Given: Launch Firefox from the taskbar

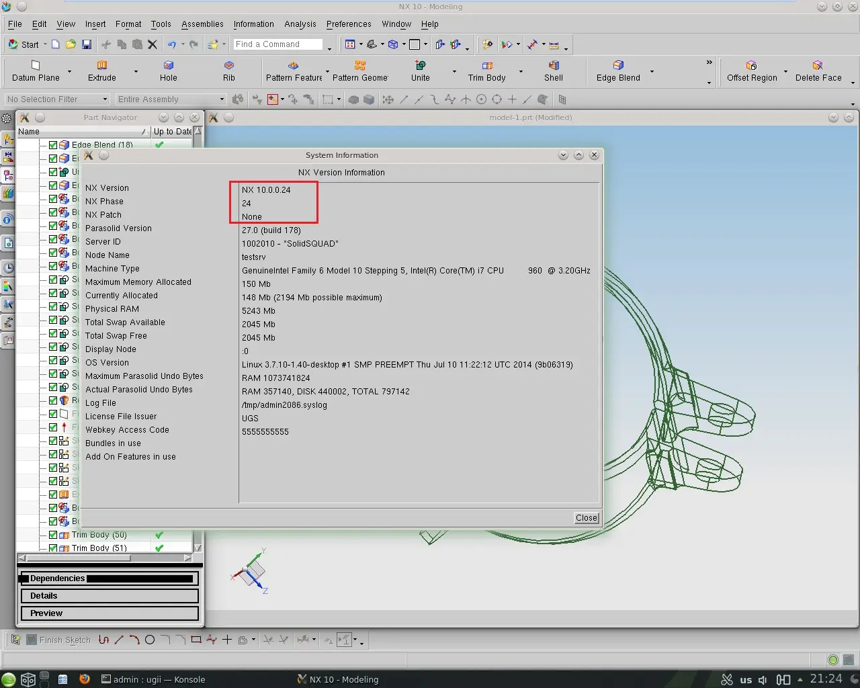Looking at the screenshot, I should coord(85,679).
